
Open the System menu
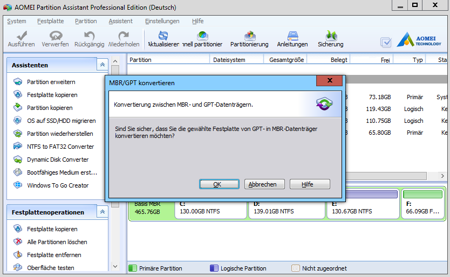[17, 21]
